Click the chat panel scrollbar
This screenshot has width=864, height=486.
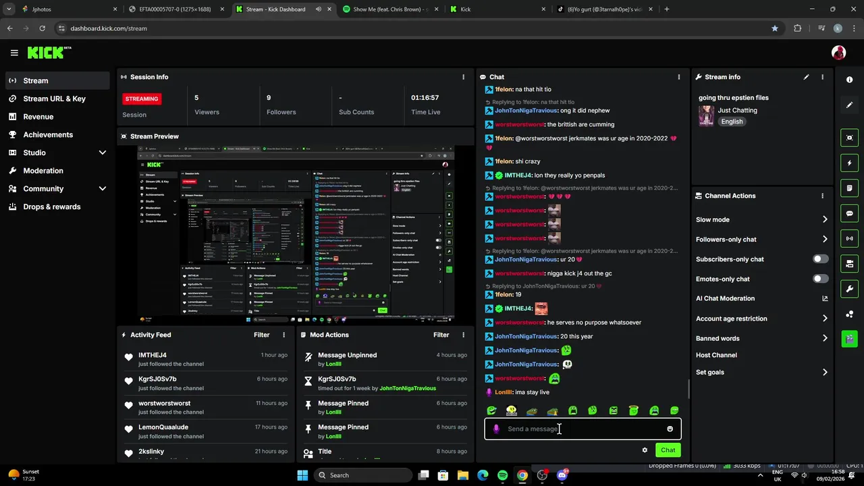click(x=688, y=389)
